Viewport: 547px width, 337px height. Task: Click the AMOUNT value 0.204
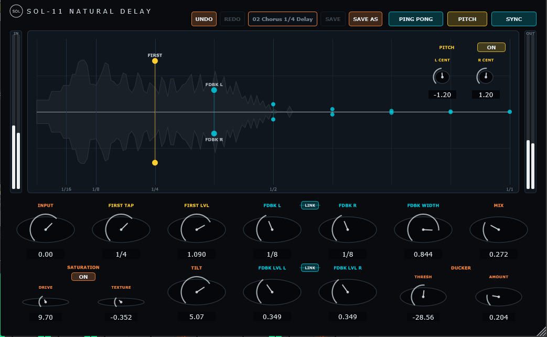click(x=499, y=317)
